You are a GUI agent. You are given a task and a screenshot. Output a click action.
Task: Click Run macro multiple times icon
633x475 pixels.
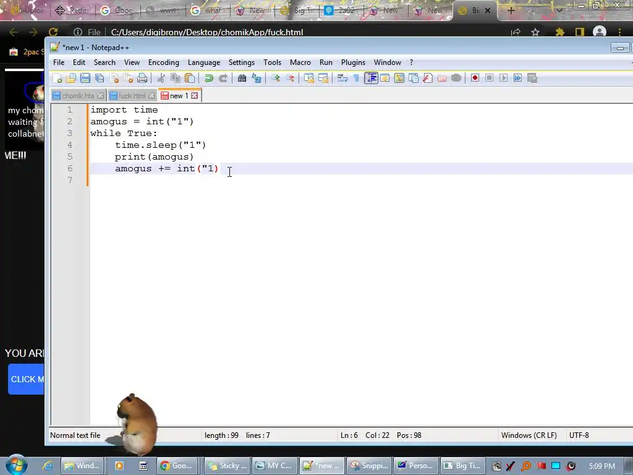pos(518,78)
